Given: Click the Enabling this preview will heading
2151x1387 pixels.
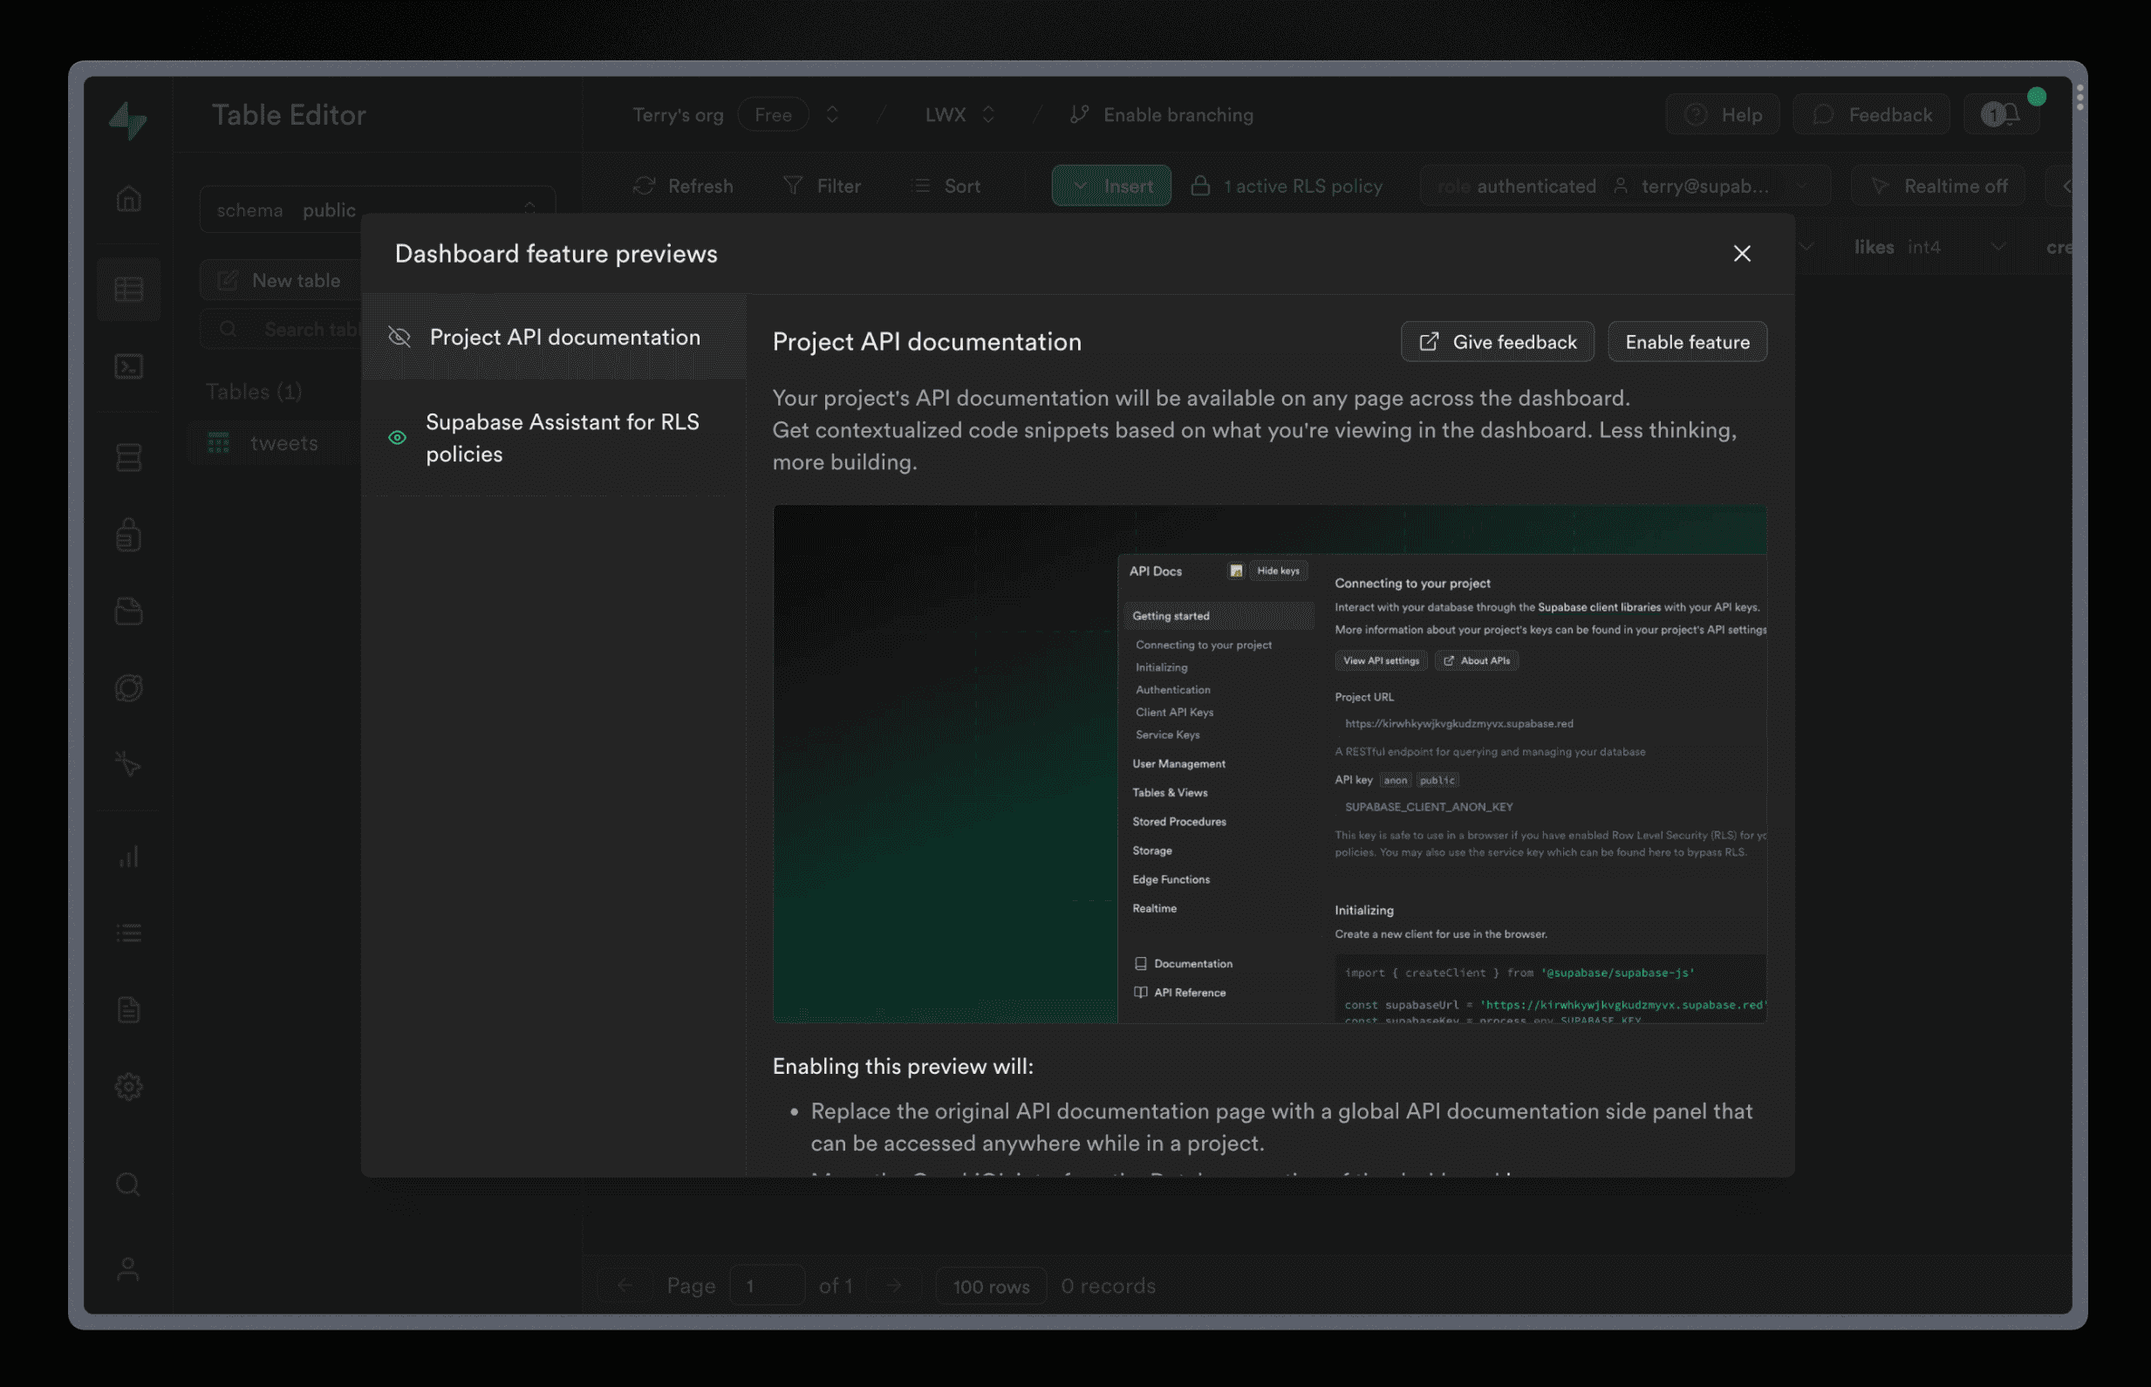Looking at the screenshot, I should point(903,1066).
